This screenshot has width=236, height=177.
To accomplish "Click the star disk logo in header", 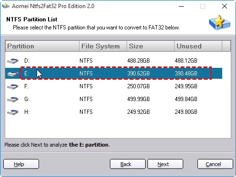I will (x=220, y=22).
